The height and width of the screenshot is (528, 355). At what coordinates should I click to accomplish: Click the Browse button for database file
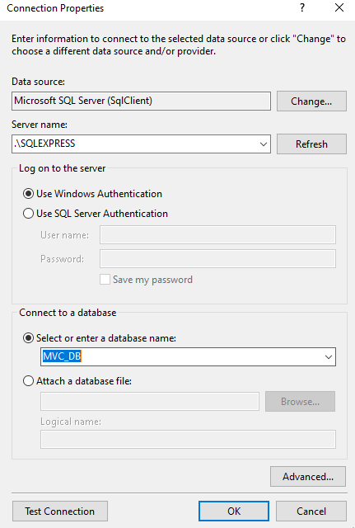tap(300, 402)
